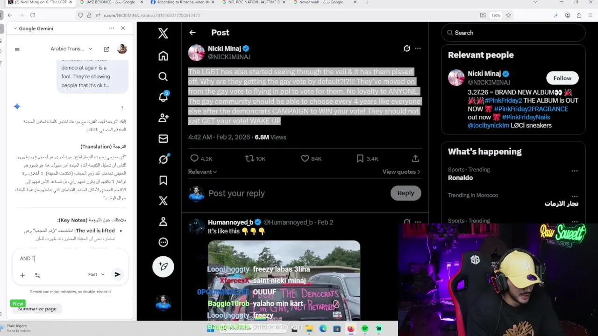Image resolution: width=598 pixels, height=336 pixels.
Task: Open the Explore search icon in sidebar
Action: (x=163, y=77)
